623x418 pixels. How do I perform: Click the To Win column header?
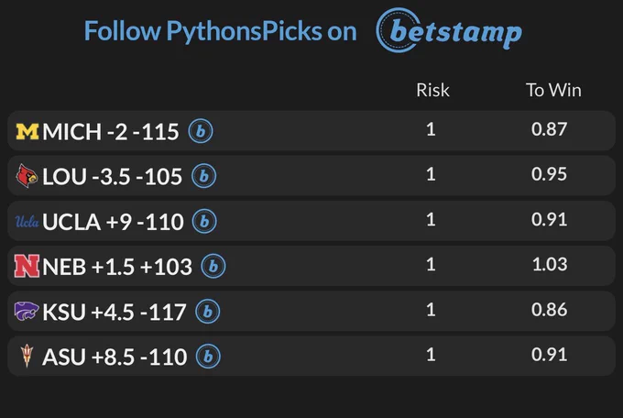553,90
